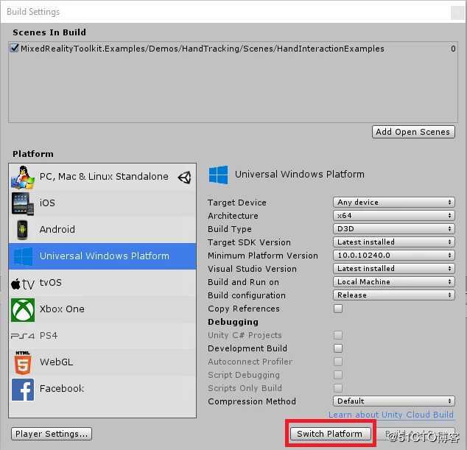This screenshot has width=467, height=450.
Task: Select Universal Windows Platform in list
Action: tap(102, 256)
